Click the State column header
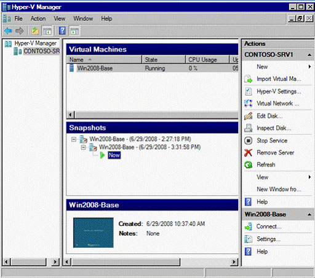315x278 pixels. 164,60
